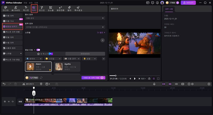Open 텍스트 기반 편집 in sidebar
Screen dimensions: 213x115
tap(12, 60)
